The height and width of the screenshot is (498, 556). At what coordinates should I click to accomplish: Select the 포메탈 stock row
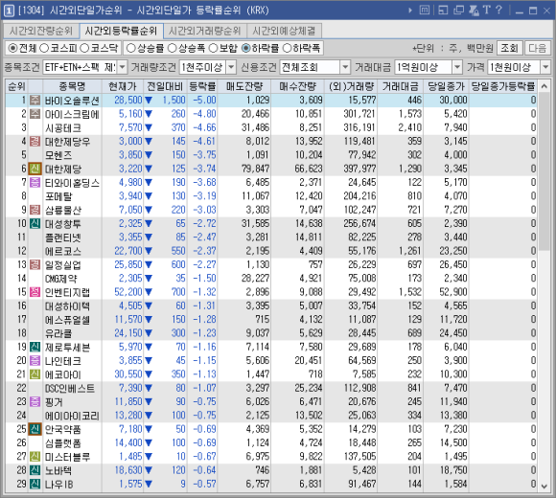click(x=271, y=196)
